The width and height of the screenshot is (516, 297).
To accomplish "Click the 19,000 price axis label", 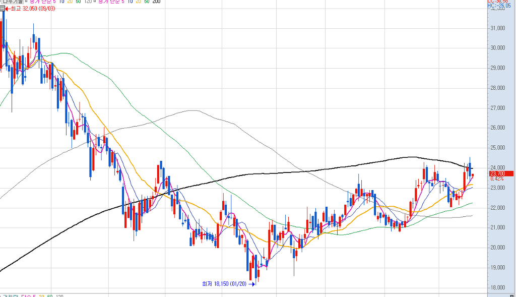I will click(x=497, y=268).
